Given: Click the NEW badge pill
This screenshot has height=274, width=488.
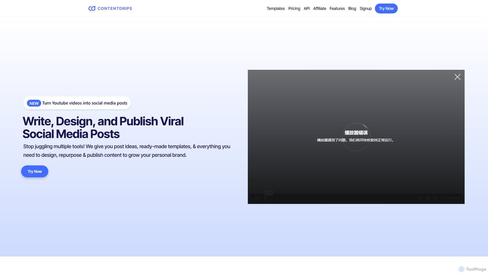Looking at the screenshot, I should 34,103.
